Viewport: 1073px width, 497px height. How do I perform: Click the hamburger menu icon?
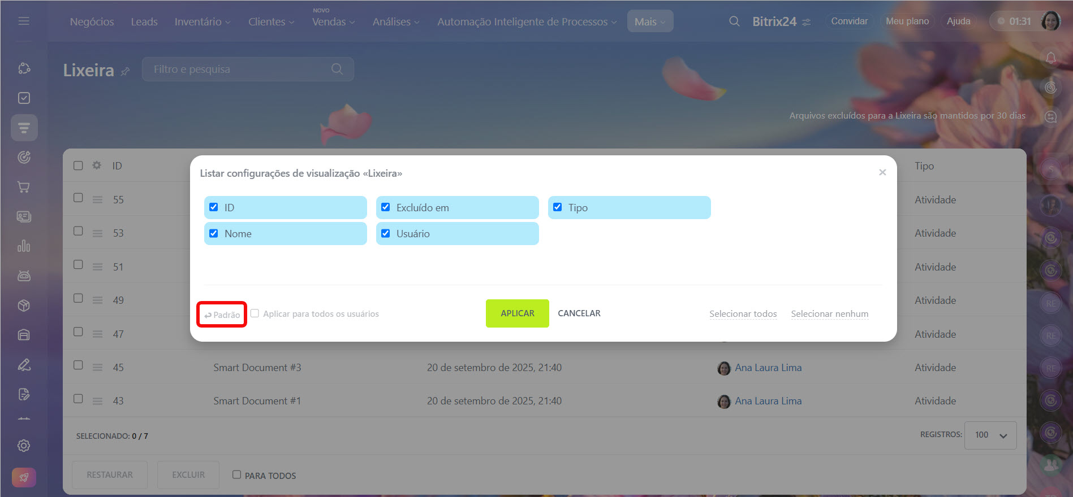tap(24, 21)
